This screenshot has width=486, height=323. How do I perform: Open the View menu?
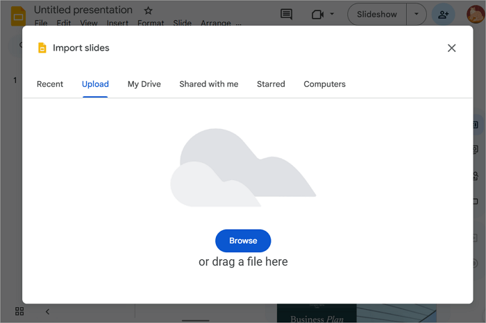89,23
